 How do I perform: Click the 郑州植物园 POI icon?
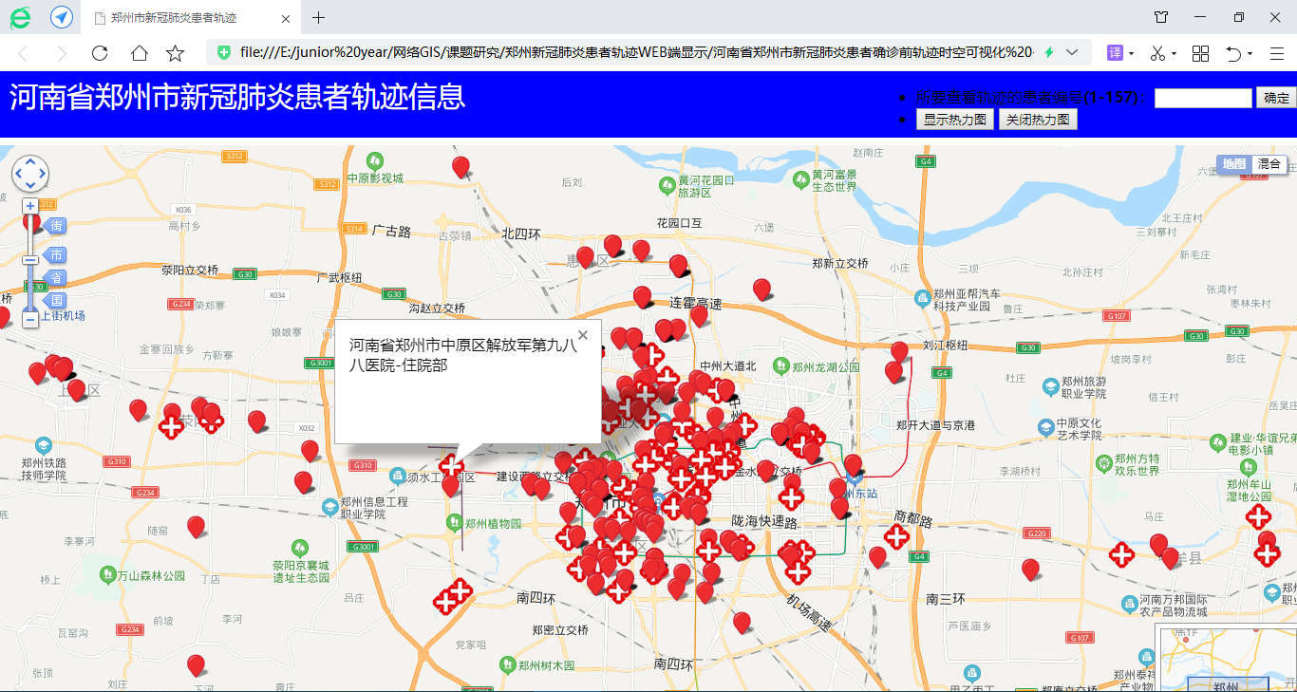456,522
